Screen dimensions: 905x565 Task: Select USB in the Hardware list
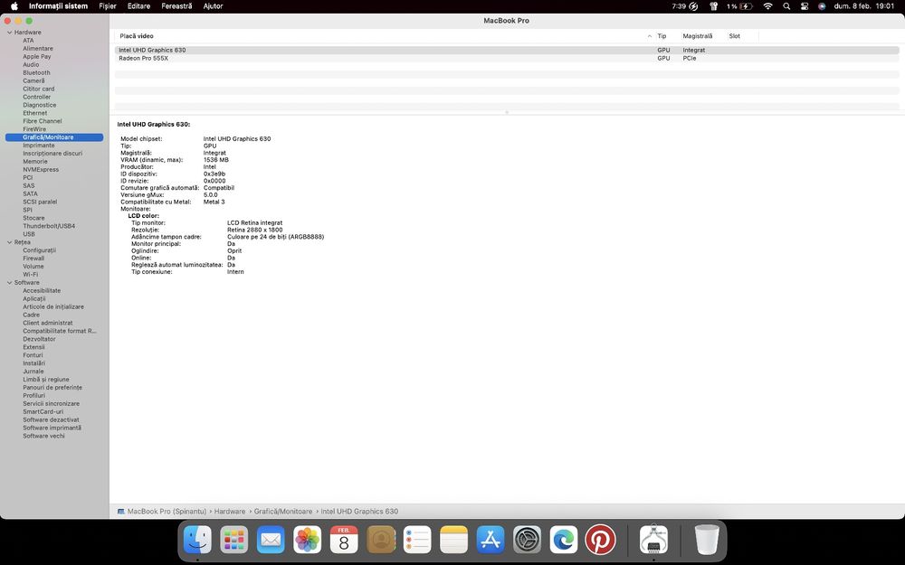(x=29, y=234)
